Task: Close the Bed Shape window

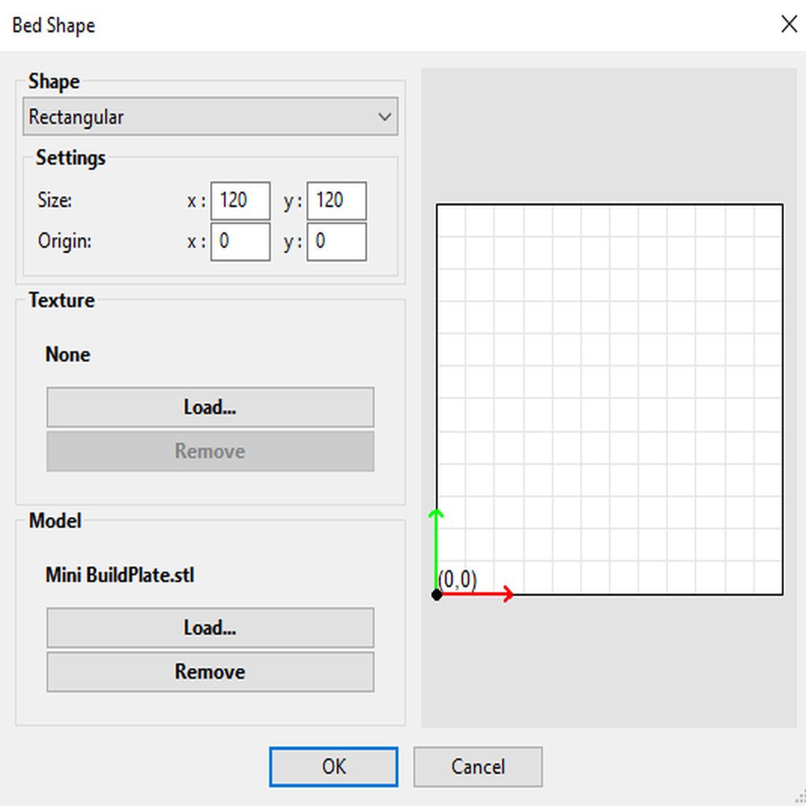Action: 789,24
